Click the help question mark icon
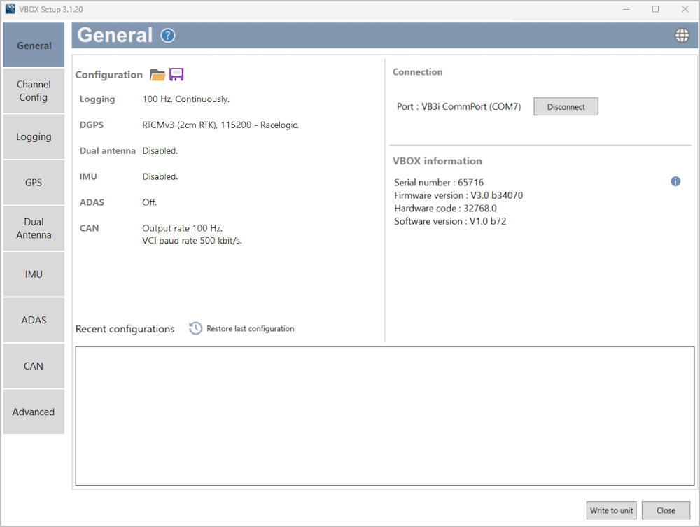Viewport: 700px width, 527px height. 168,36
